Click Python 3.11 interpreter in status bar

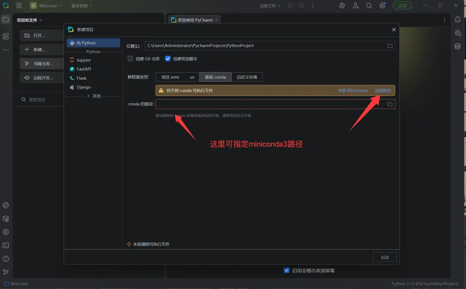pos(425,284)
